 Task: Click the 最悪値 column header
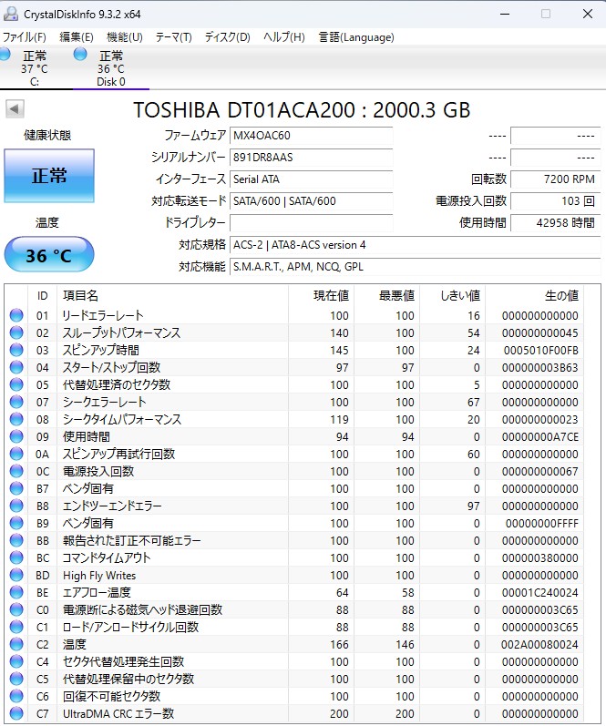pos(387,295)
